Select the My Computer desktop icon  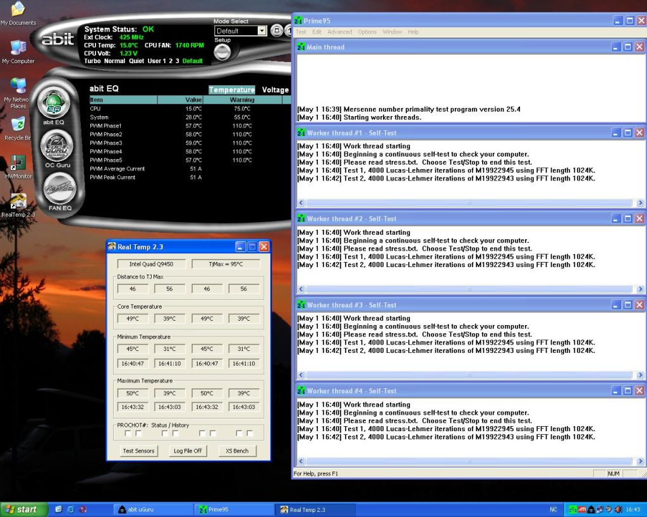[x=18, y=52]
